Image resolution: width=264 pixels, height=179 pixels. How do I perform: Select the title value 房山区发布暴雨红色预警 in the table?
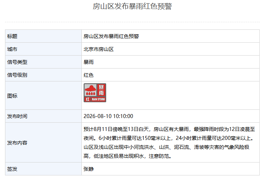coord(111,36)
